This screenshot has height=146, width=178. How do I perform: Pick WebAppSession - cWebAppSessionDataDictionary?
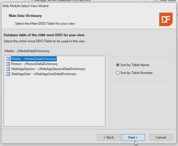pyautogui.click(x=48, y=69)
